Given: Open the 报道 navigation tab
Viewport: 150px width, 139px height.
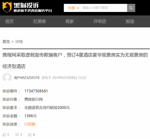Looking at the screenshot, I should (130, 21).
